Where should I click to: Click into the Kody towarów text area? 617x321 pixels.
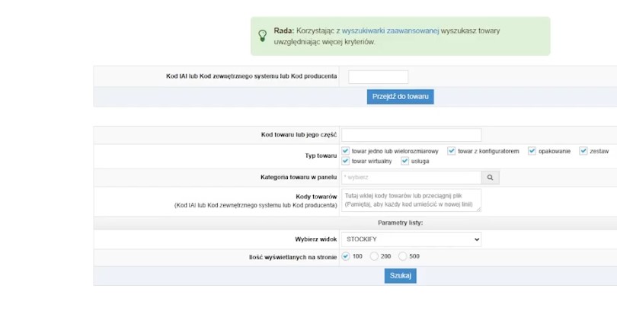pyautogui.click(x=411, y=201)
